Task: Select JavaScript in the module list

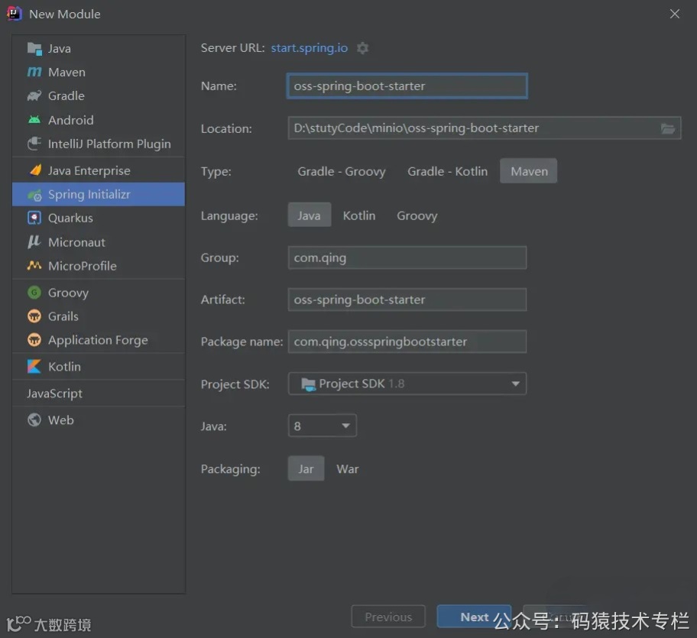Action: click(54, 393)
